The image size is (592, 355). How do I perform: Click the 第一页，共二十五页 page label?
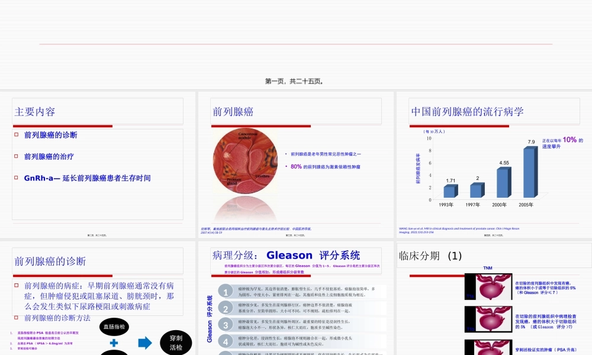(x=296, y=81)
